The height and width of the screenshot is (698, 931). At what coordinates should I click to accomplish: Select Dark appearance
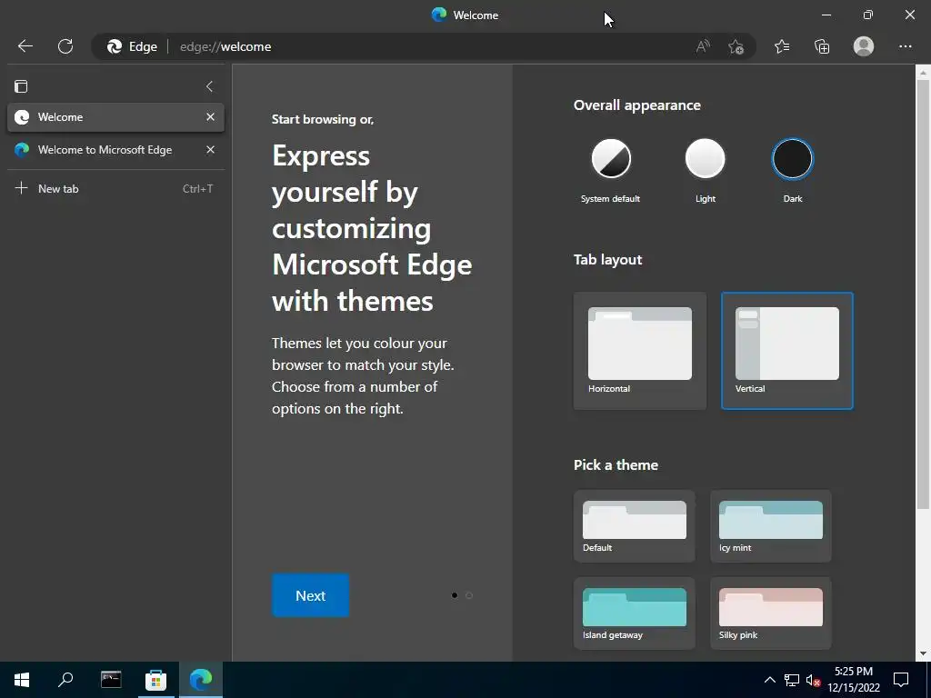click(x=792, y=159)
